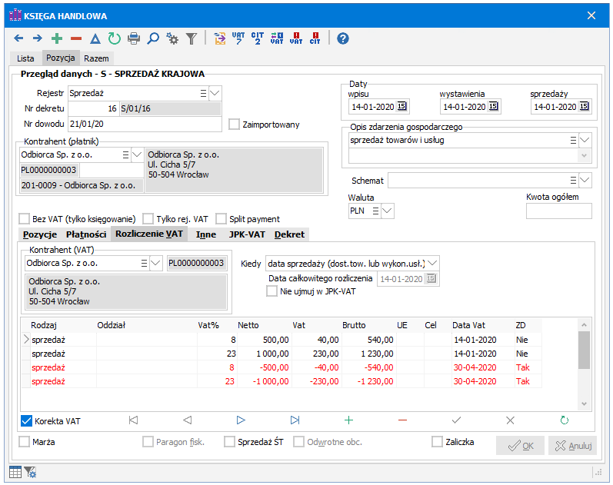Click the OK button
This screenshot has width=613, height=485.
[x=521, y=446]
